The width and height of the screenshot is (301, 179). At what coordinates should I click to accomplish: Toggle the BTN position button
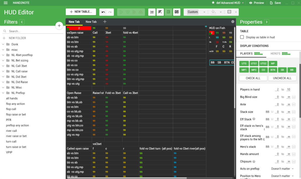273,70
